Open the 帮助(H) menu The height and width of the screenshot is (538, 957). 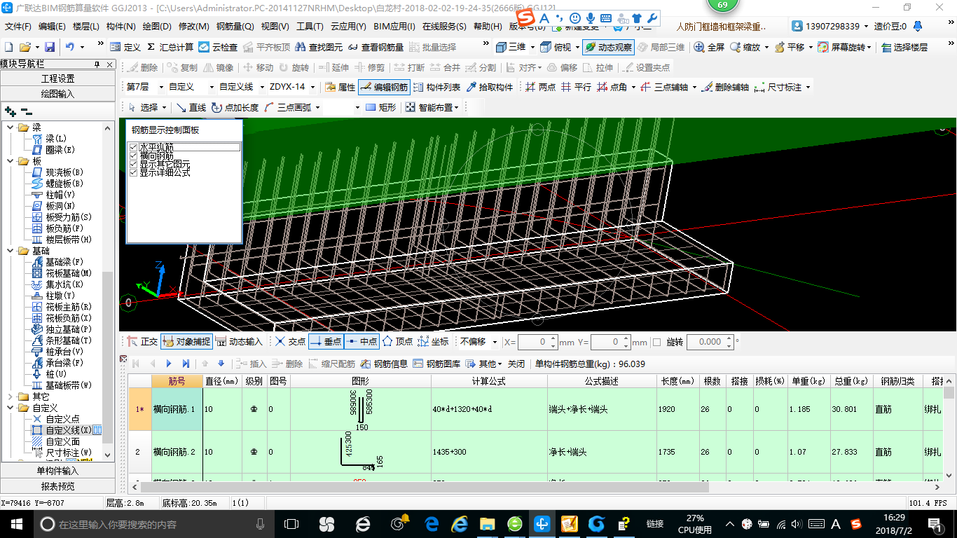pyautogui.click(x=488, y=27)
